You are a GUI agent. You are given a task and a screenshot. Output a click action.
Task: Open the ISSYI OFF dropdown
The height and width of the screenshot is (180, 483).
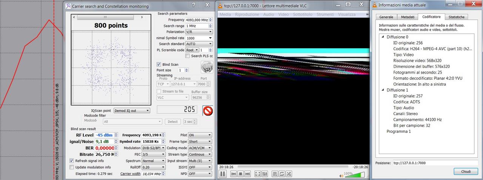coord(200,167)
